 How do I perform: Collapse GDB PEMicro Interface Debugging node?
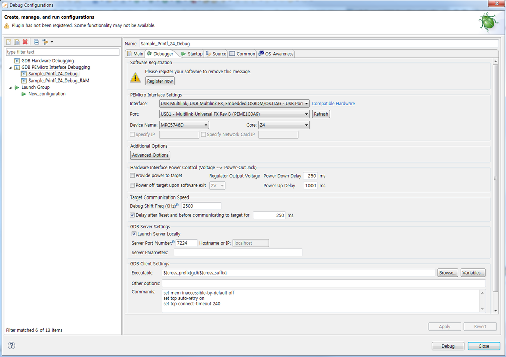click(10, 68)
